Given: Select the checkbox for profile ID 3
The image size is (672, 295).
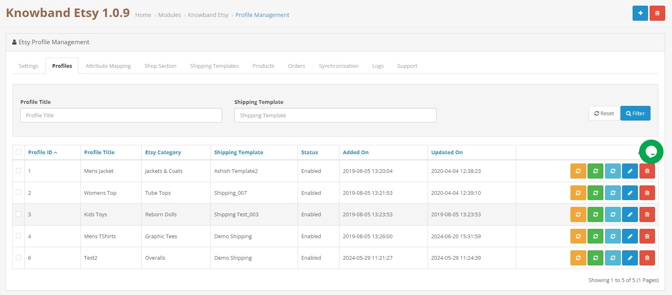Looking at the screenshot, I should [18, 214].
